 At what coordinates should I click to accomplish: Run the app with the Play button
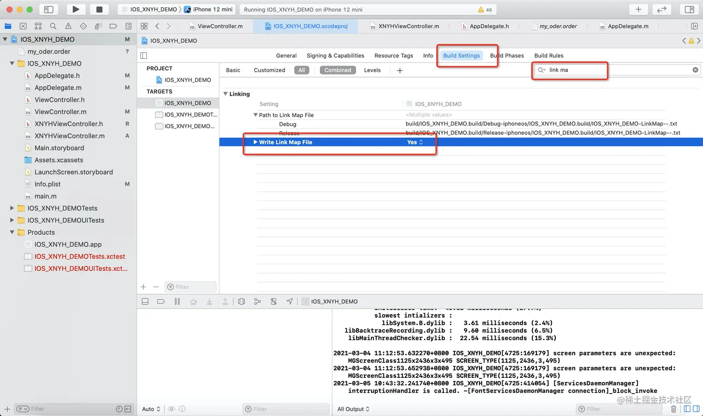[x=76, y=9]
